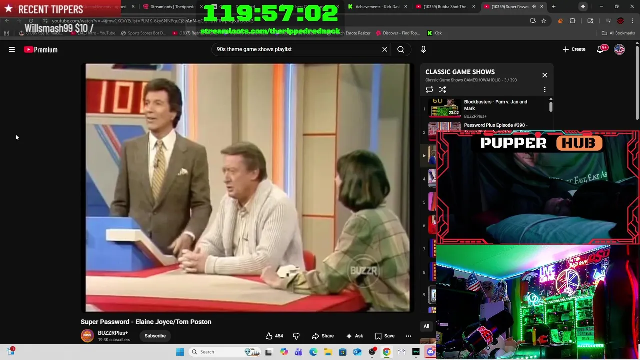Open the Kick bookmark
The image size is (640, 360).
coord(434,33)
